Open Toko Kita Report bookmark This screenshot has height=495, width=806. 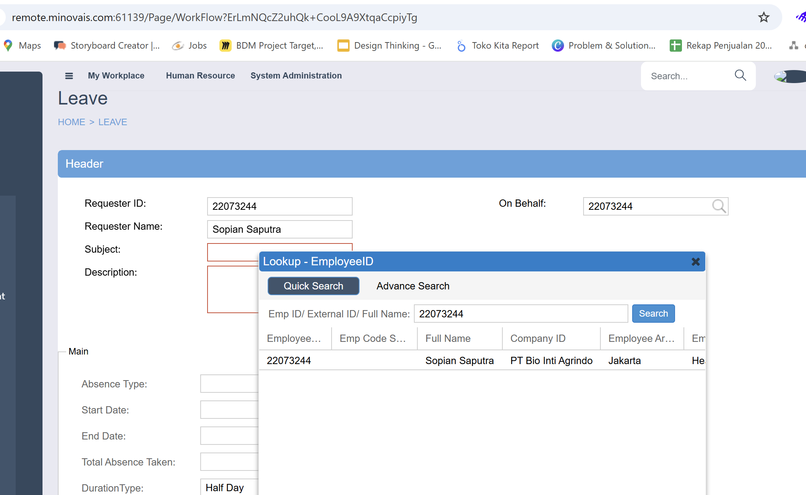coord(498,46)
